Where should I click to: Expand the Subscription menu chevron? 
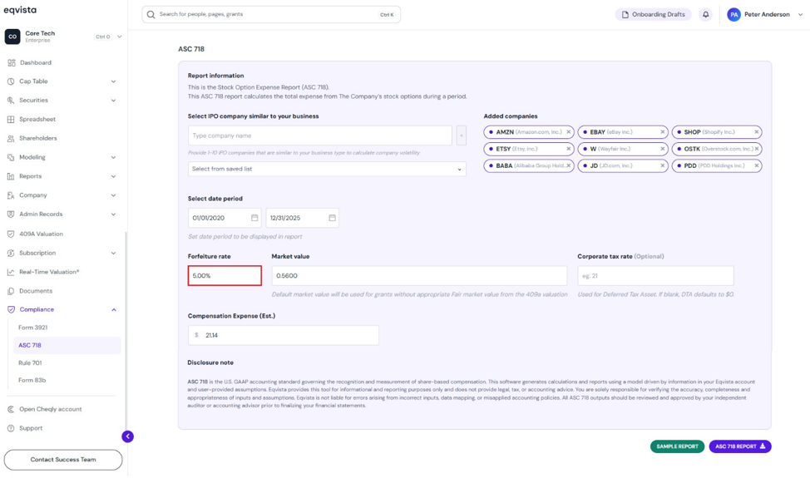click(x=114, y=254)
